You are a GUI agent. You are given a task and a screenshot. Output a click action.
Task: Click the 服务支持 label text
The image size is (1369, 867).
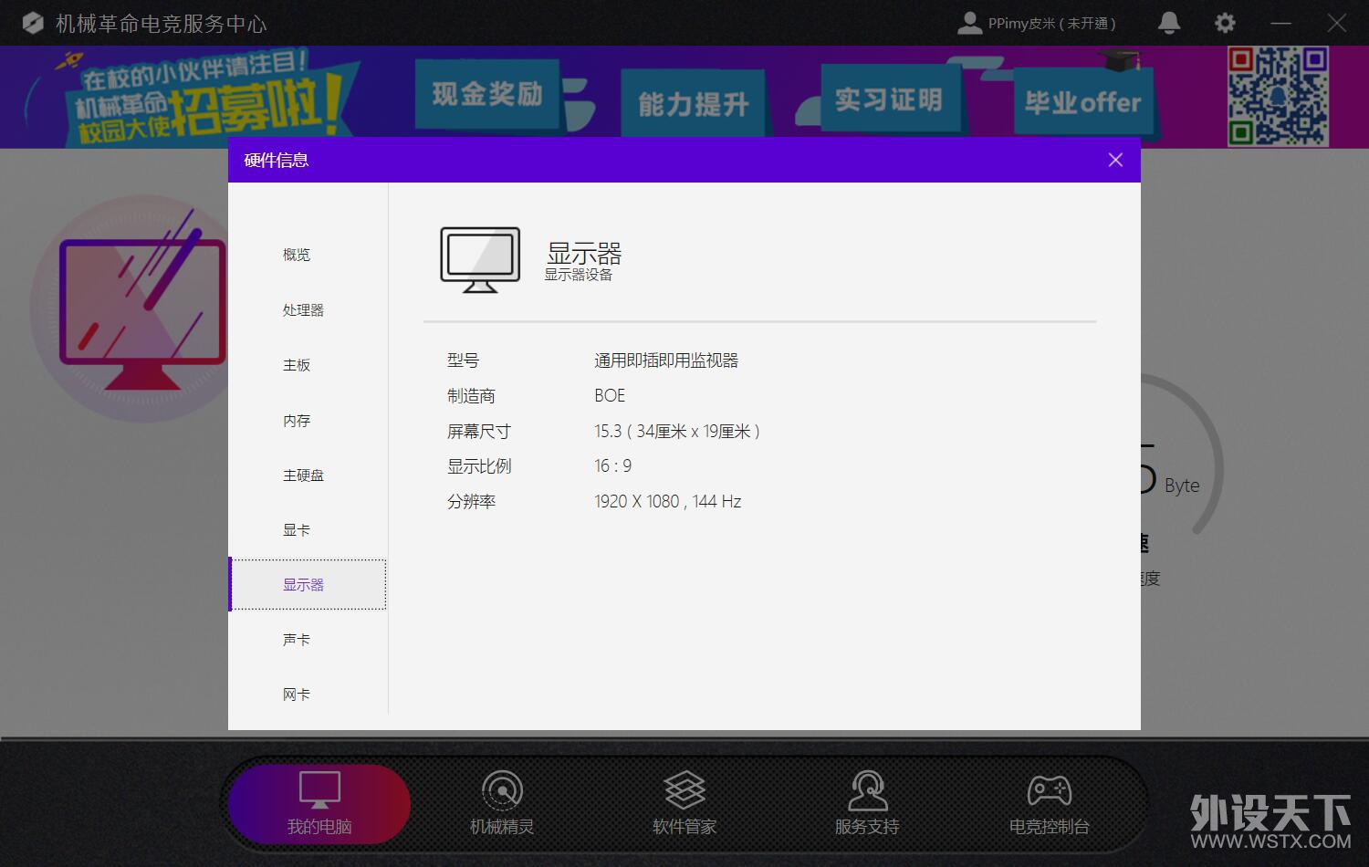867,827
